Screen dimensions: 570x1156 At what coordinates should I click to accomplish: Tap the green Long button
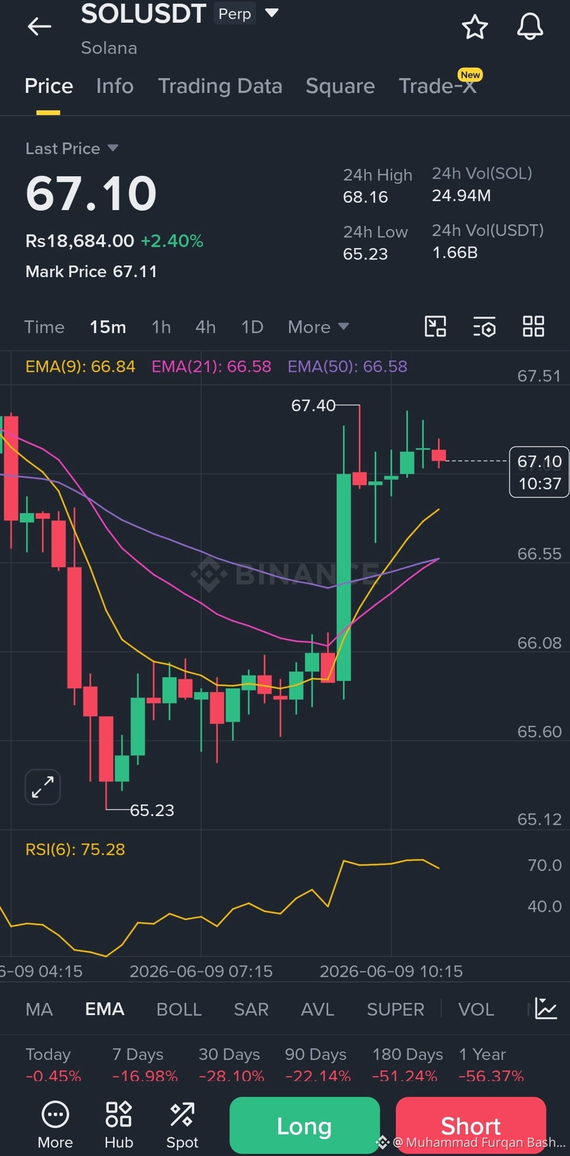(305, 1125)
